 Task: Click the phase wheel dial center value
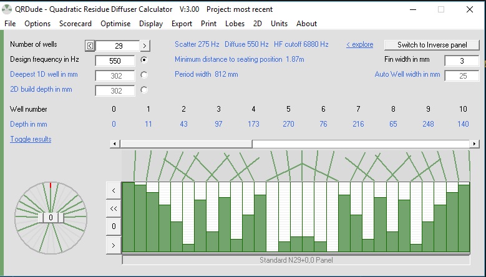click(x=51, y=218)
